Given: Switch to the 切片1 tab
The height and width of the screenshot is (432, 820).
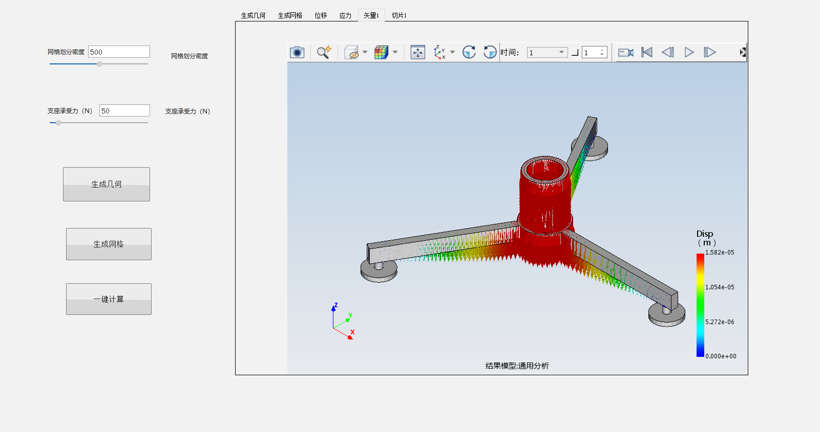Looking at the screenshot, I should click(x=399, y=15).
